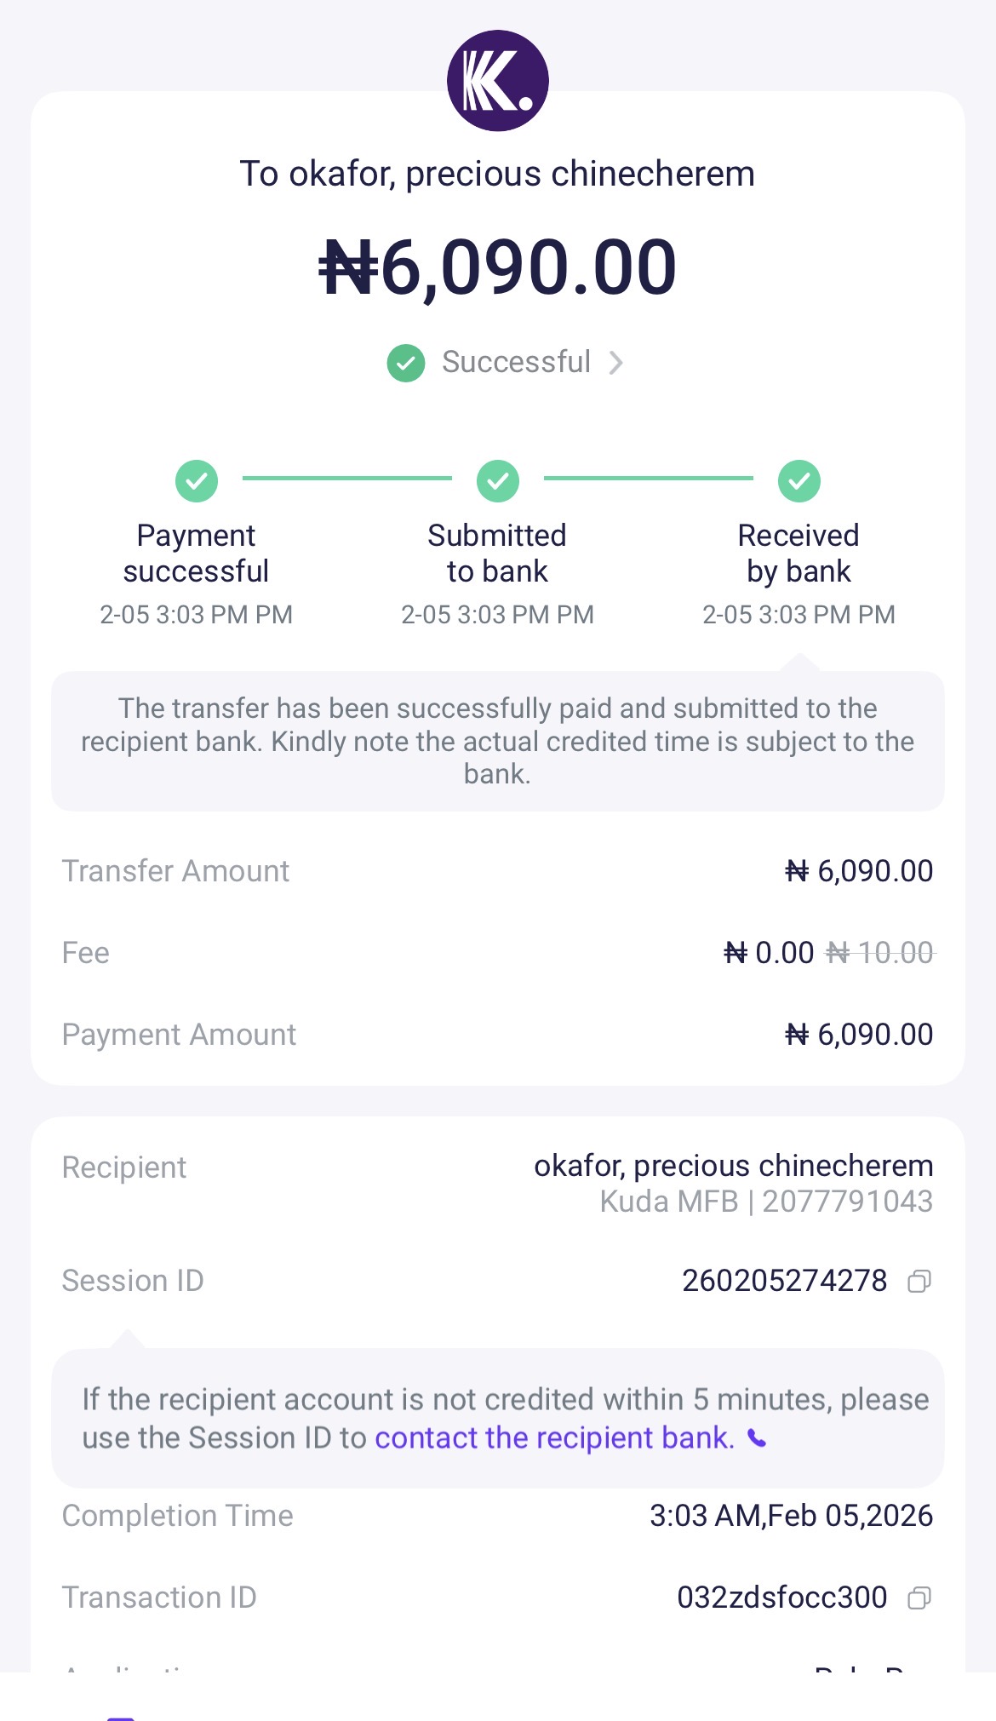
Task: Tap the strikethrough ₦10.00 fee
Action: pyautogui.click(x=880, y=953)
